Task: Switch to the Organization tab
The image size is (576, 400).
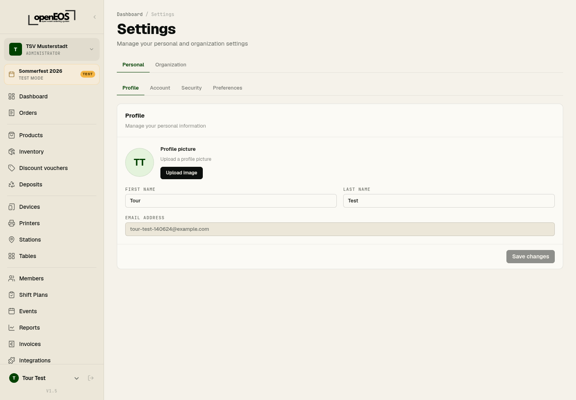Action: (171, 65)
